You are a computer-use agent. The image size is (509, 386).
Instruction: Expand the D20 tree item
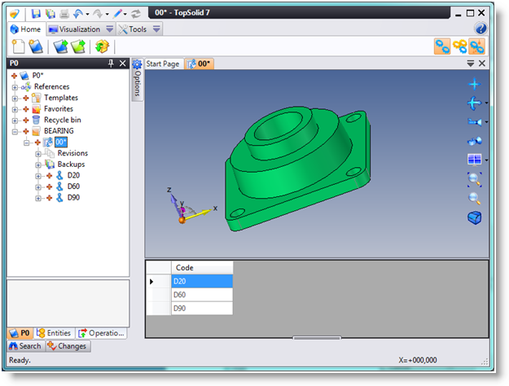[x=37, y=175]
